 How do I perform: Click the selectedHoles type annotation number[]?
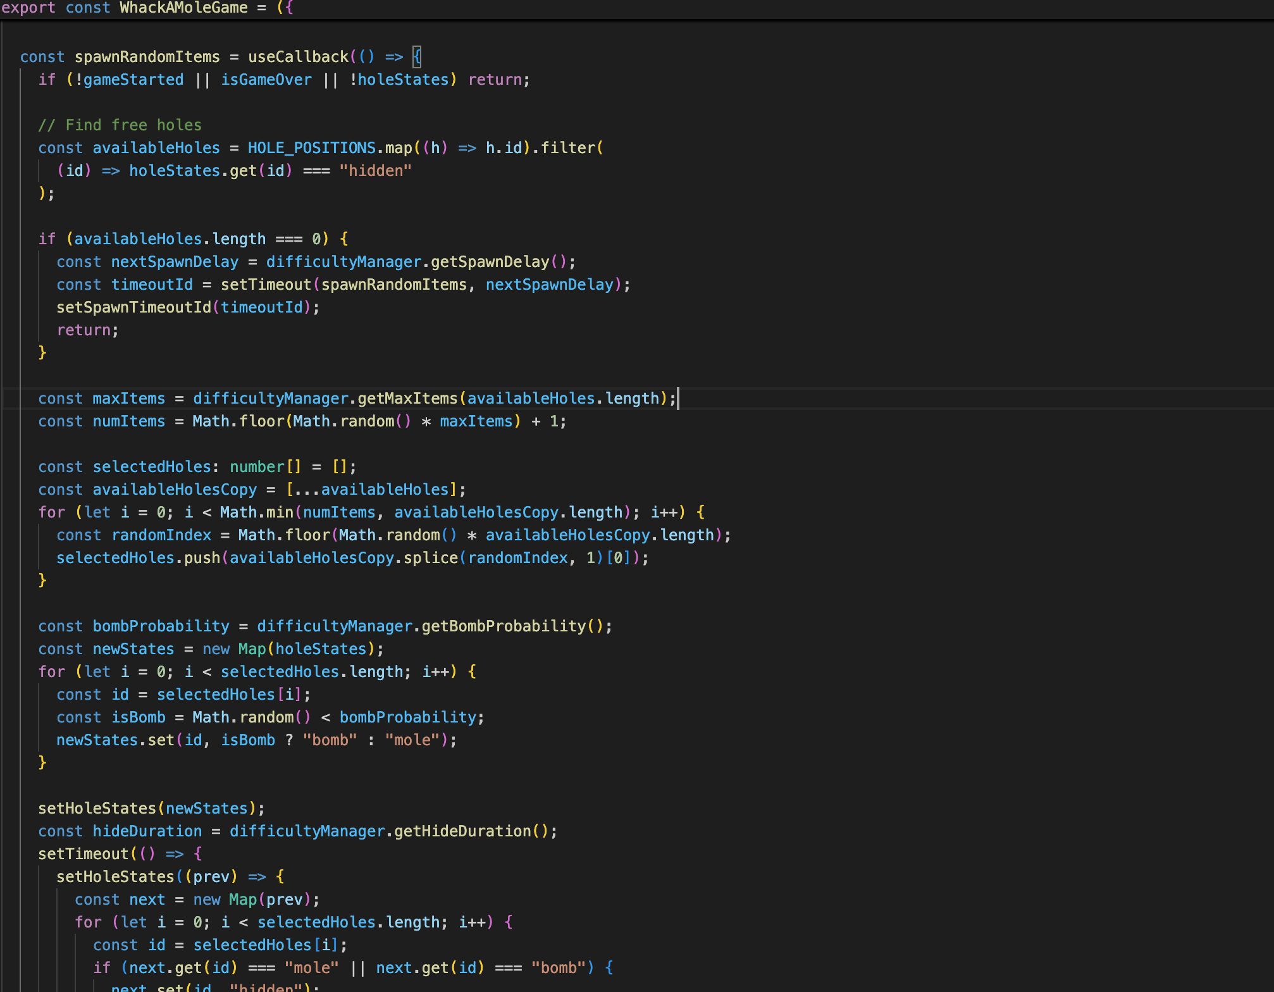pos(266,467)
